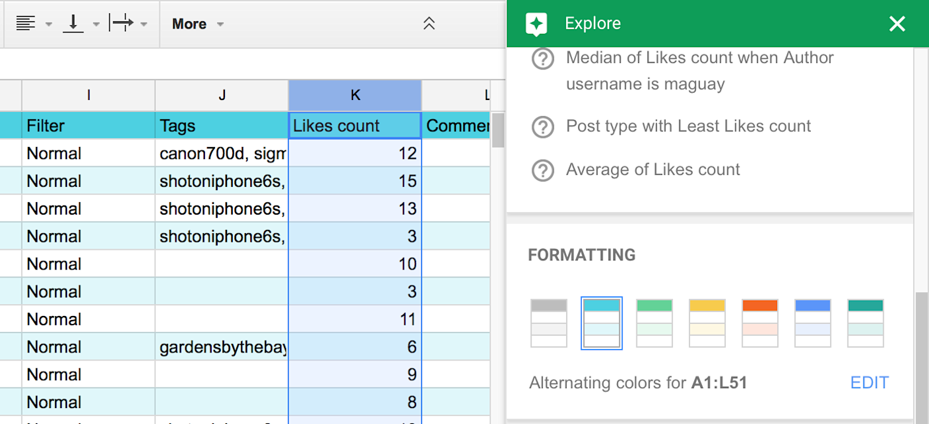929x424 pixels.
Task: Select Median of Likes count suggestion
Action: [x=700, y=71]
